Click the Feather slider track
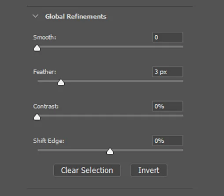This screenshot has height=196, width=224. pos(110,81)
